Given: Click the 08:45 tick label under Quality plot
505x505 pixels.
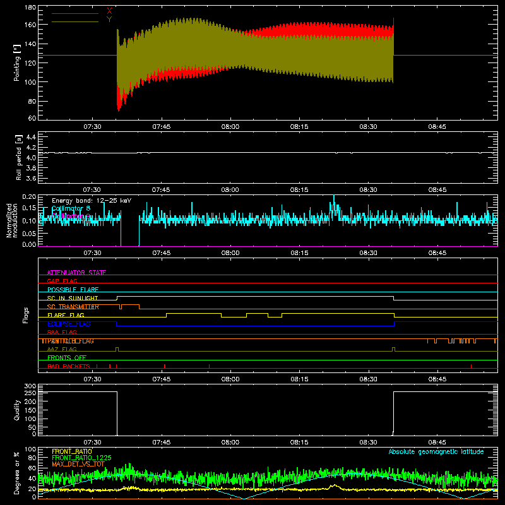Looking at the screenshot, I should [x=437, y=443].
